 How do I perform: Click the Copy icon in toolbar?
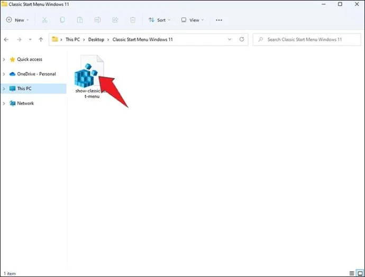click(x=62, y=20)
